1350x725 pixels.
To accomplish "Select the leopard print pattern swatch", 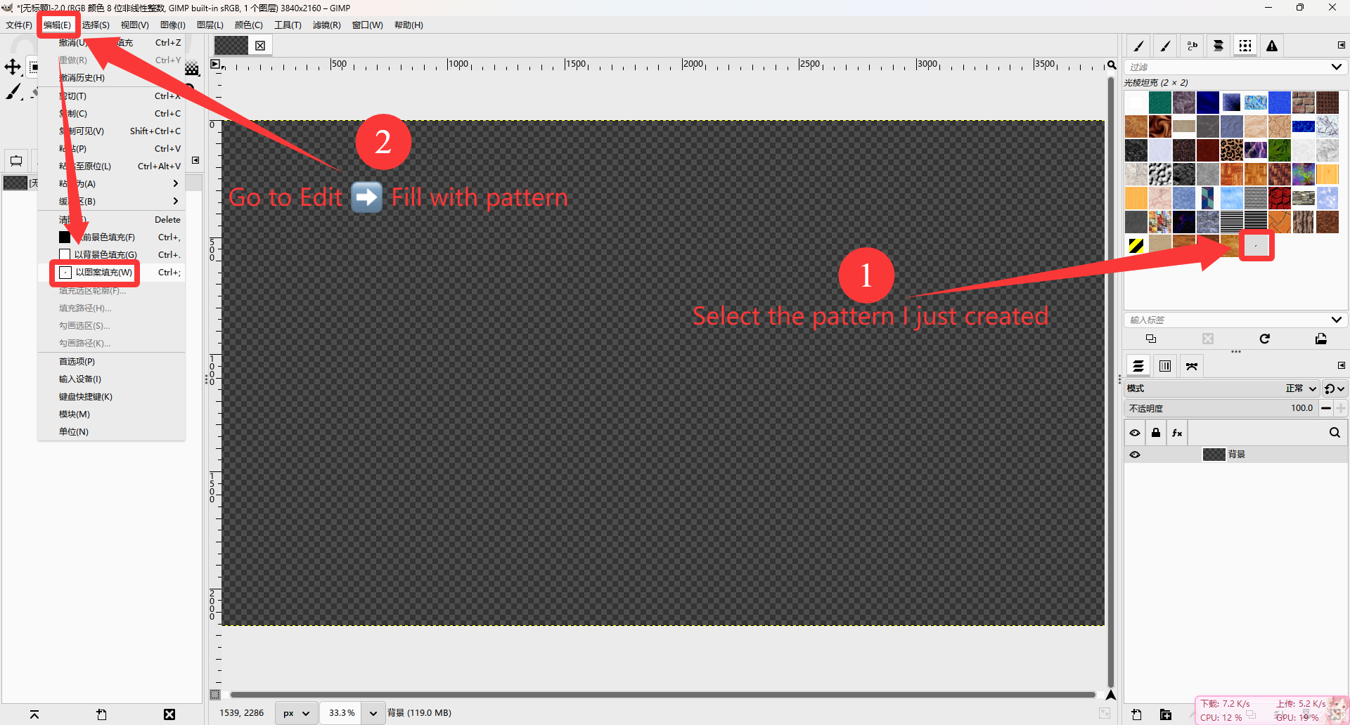I will [x=1232, y=150].
